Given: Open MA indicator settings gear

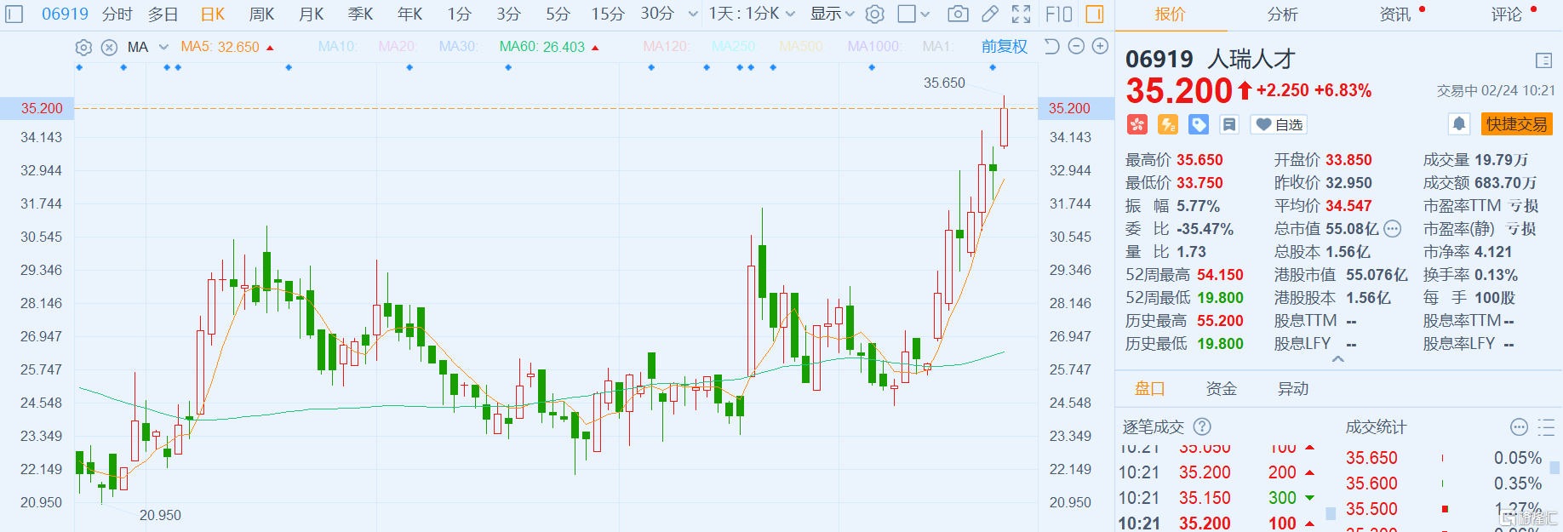Looking at the screenshot, I should coord(83,47).
